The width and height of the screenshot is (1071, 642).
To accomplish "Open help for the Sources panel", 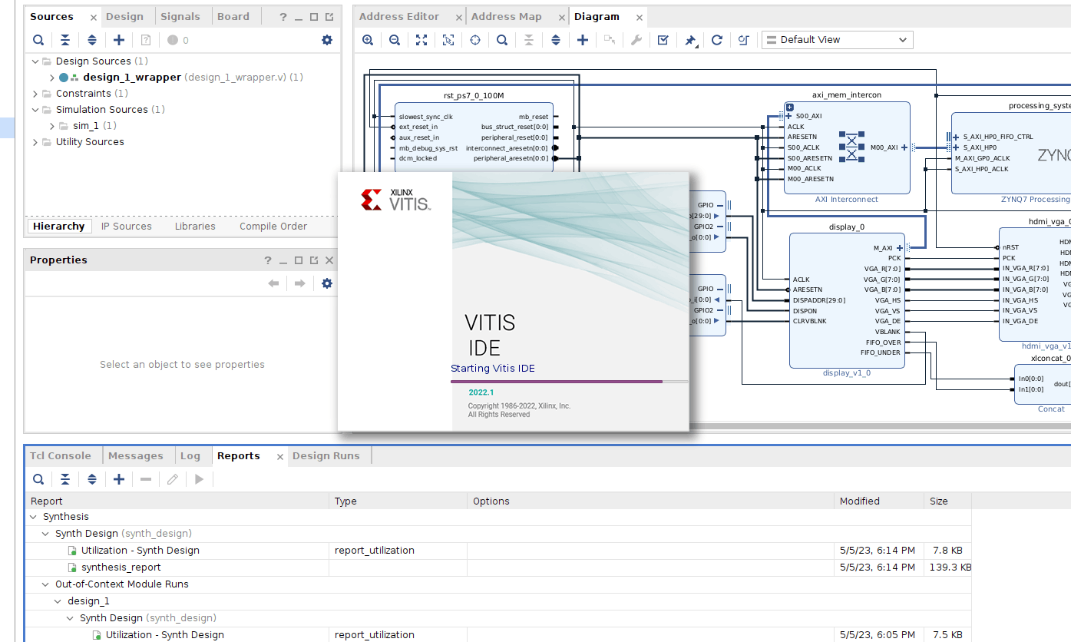I will tap(283, 17).
